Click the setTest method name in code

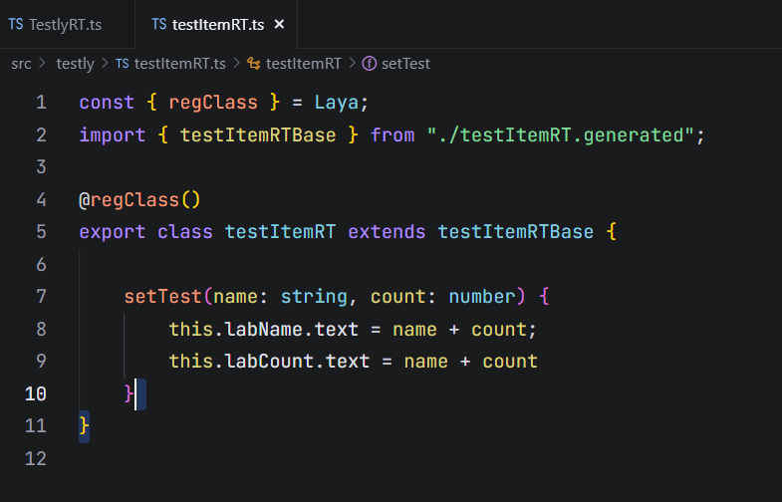click(162, 297)
